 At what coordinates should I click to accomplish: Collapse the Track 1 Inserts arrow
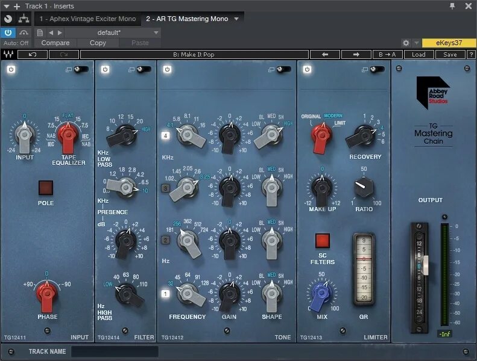click(7, 6)
